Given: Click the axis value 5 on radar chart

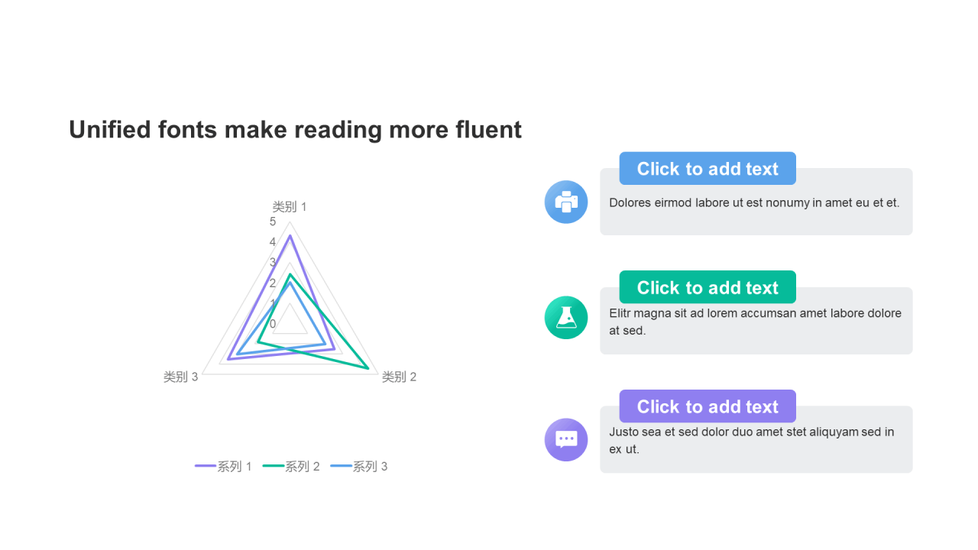Looking at the screenshot, I should (273, 222).
